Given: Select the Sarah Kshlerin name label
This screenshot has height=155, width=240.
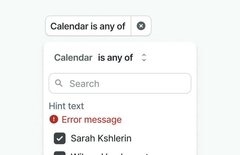Looking at the screenshot, I should [x=101, y=139].
